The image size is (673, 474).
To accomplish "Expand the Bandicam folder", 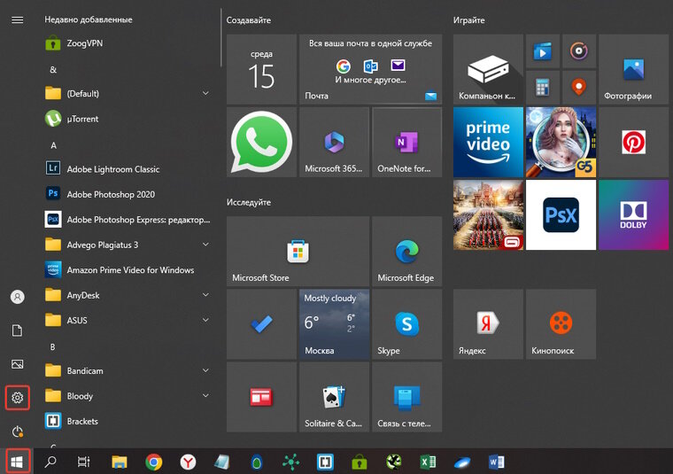I will pos(128,371).
